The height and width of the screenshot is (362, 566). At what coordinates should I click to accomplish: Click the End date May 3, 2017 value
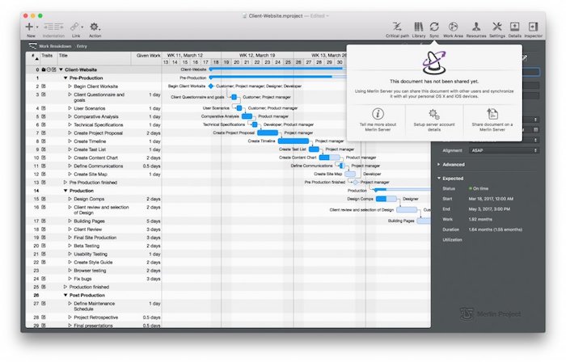click(489, 209)
